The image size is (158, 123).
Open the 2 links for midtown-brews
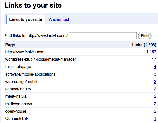155,104
